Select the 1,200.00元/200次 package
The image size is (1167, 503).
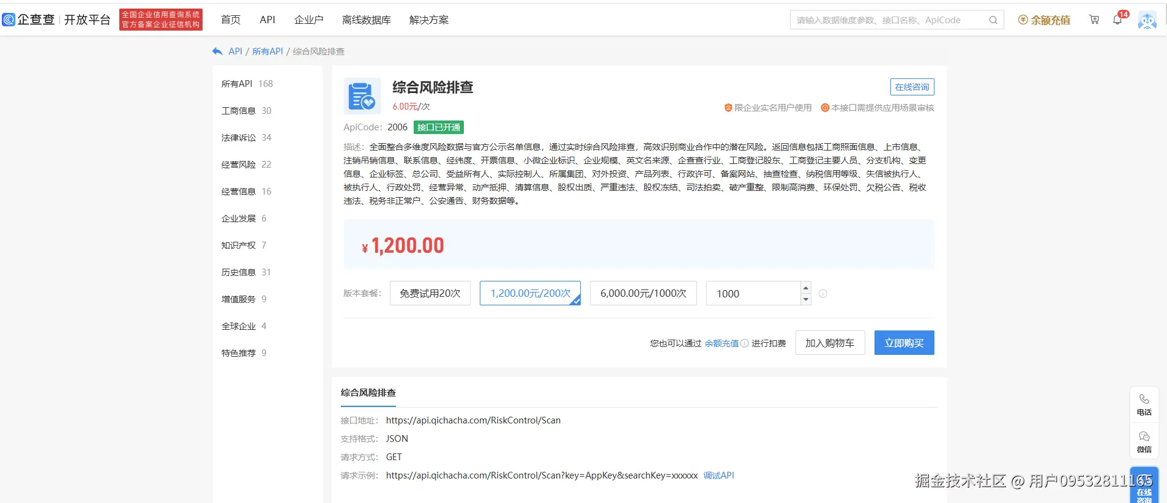coord(530,293)
